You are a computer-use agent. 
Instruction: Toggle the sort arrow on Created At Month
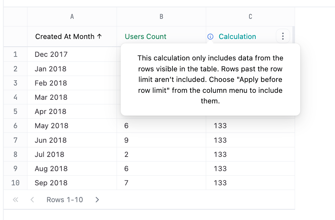99,36
